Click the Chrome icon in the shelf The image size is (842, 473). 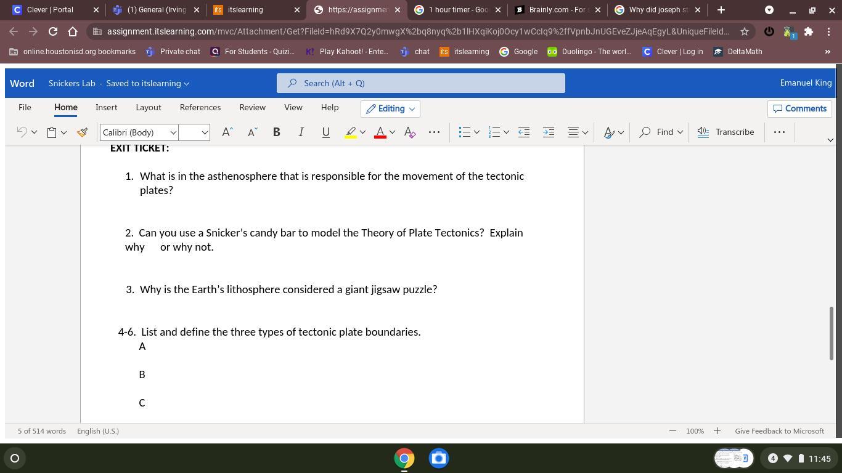tap(404, 458)
